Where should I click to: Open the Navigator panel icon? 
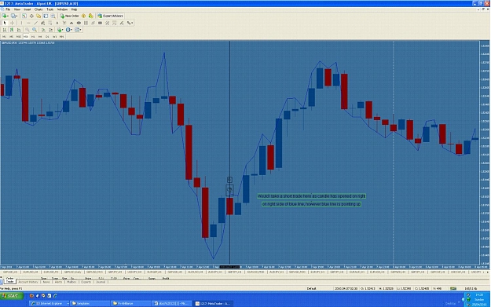pos(38,16)
